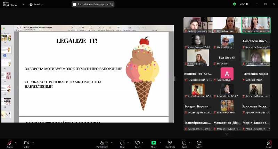Screen dimensions: 278x149
Task: Click the React heart icon
Action: [x=138, y=143]
